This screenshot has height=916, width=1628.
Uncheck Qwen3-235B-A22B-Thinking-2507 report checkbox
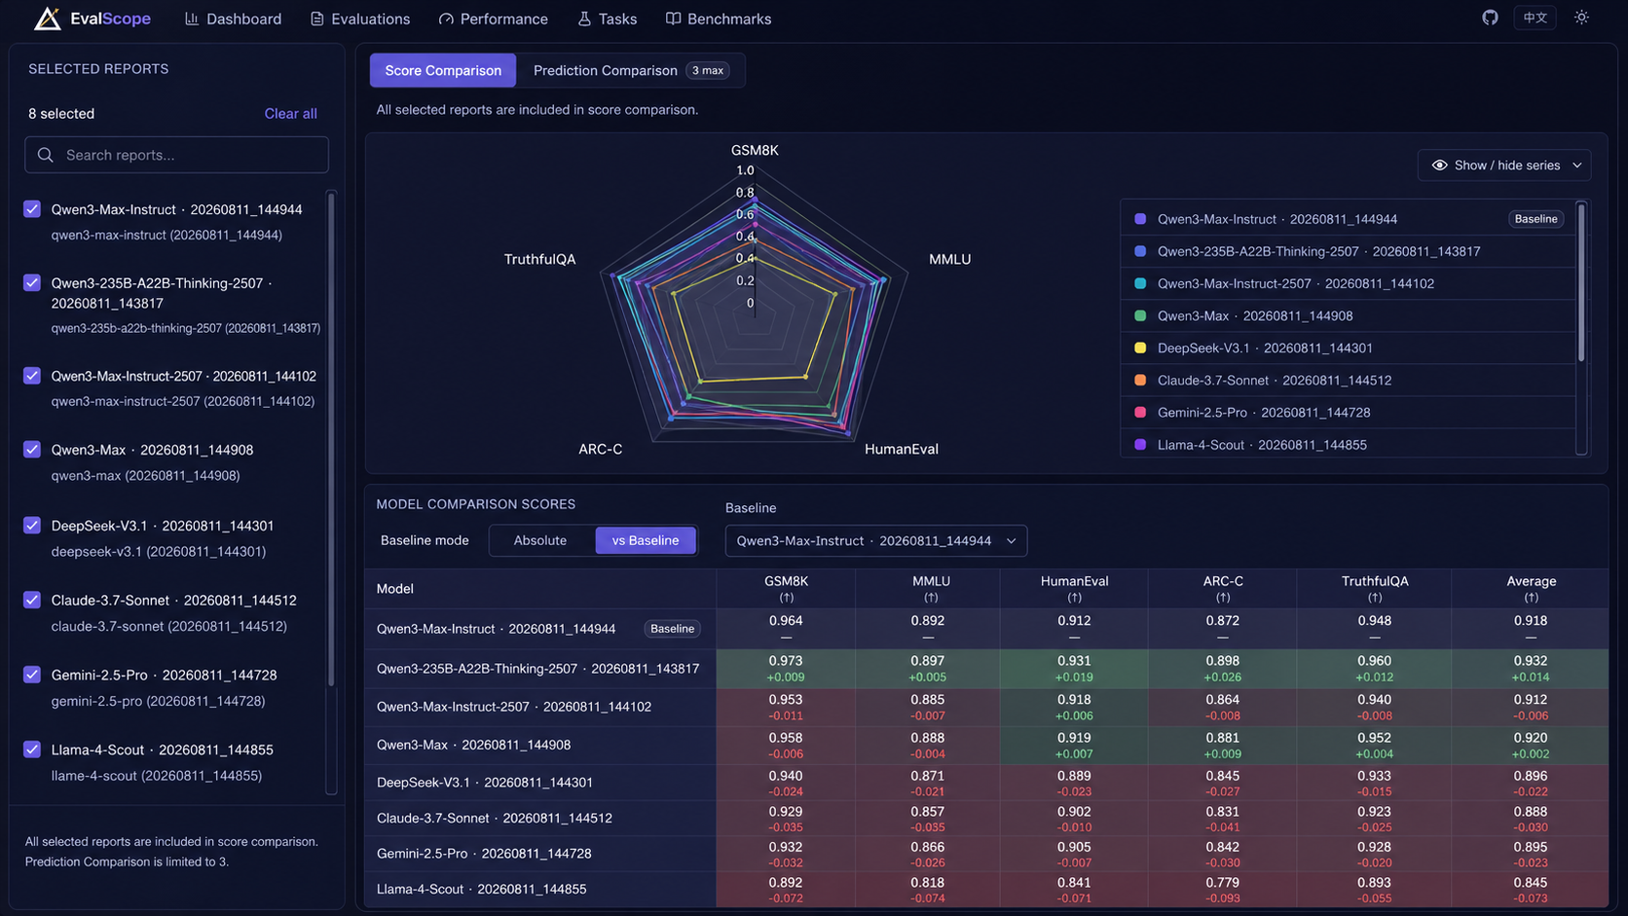pyautogui.click(x=32, y=282)
